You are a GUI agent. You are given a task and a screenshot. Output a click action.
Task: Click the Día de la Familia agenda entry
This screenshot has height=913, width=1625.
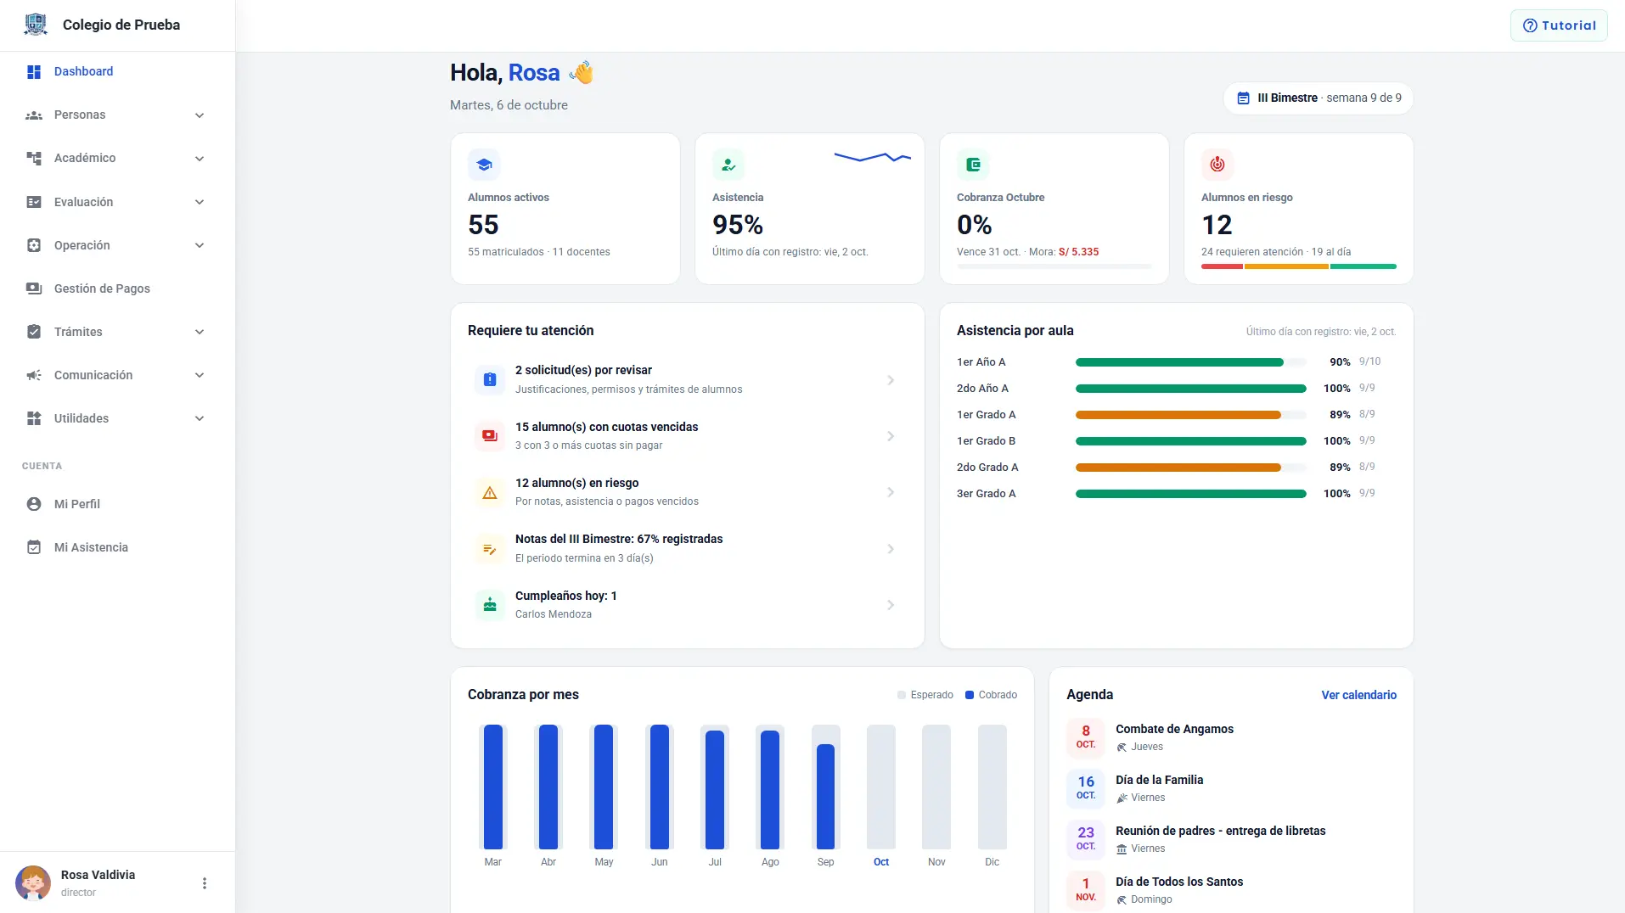click(1231, 788)
